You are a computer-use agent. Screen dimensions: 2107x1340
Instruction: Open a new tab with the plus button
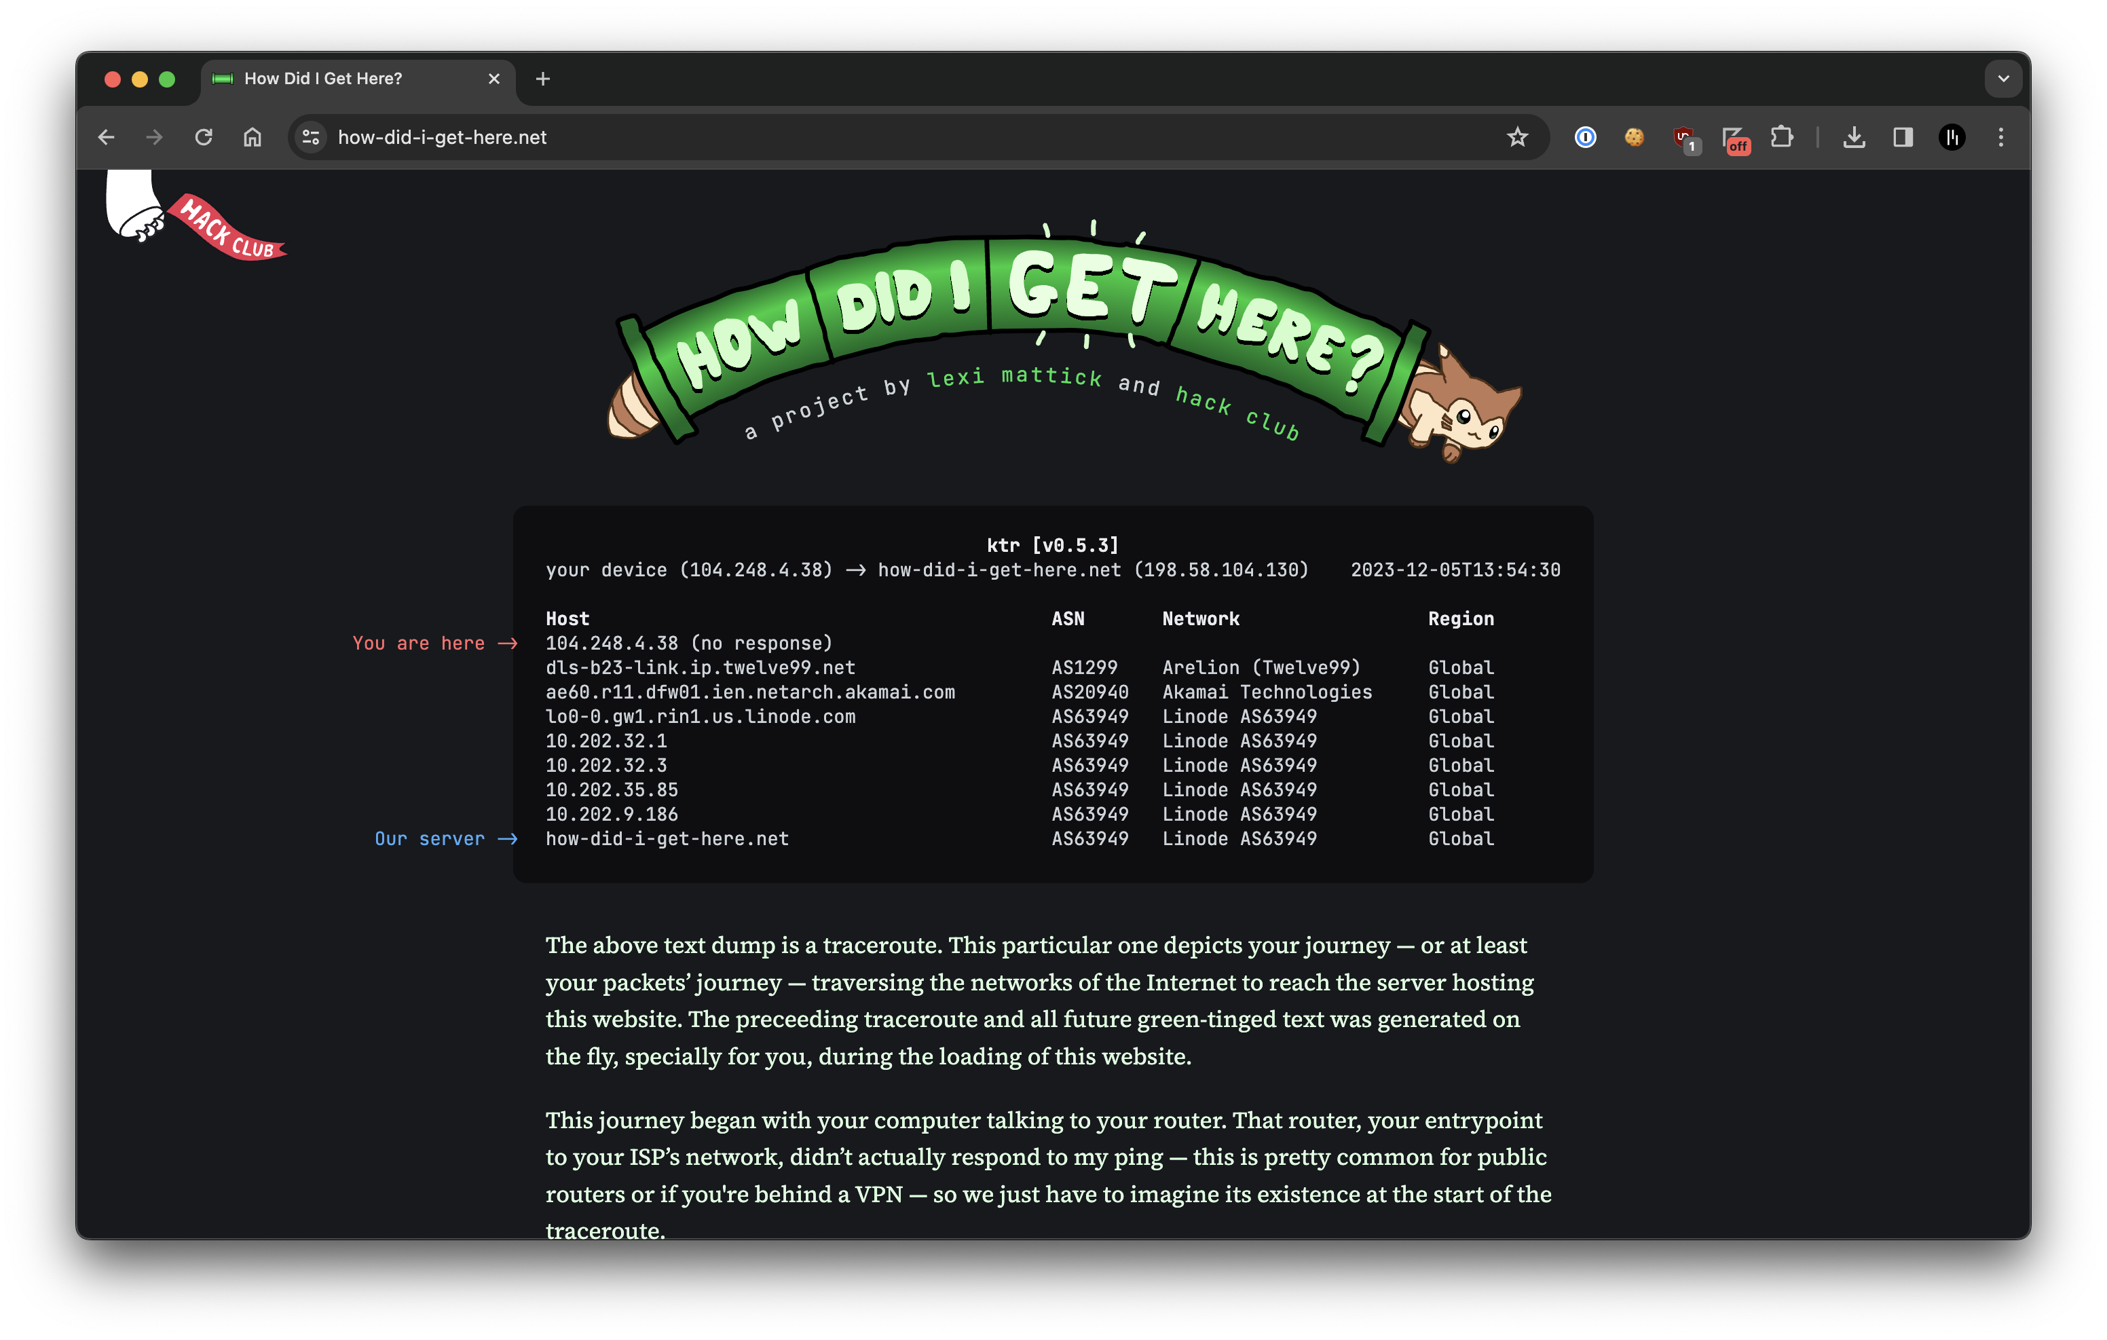[x=542, y=79]
